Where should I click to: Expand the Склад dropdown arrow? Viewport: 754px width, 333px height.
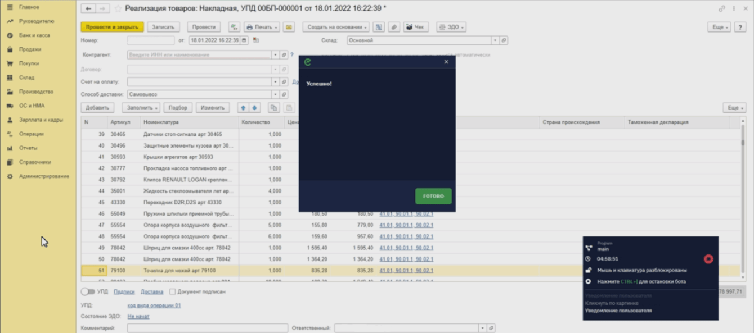(495, 40)
